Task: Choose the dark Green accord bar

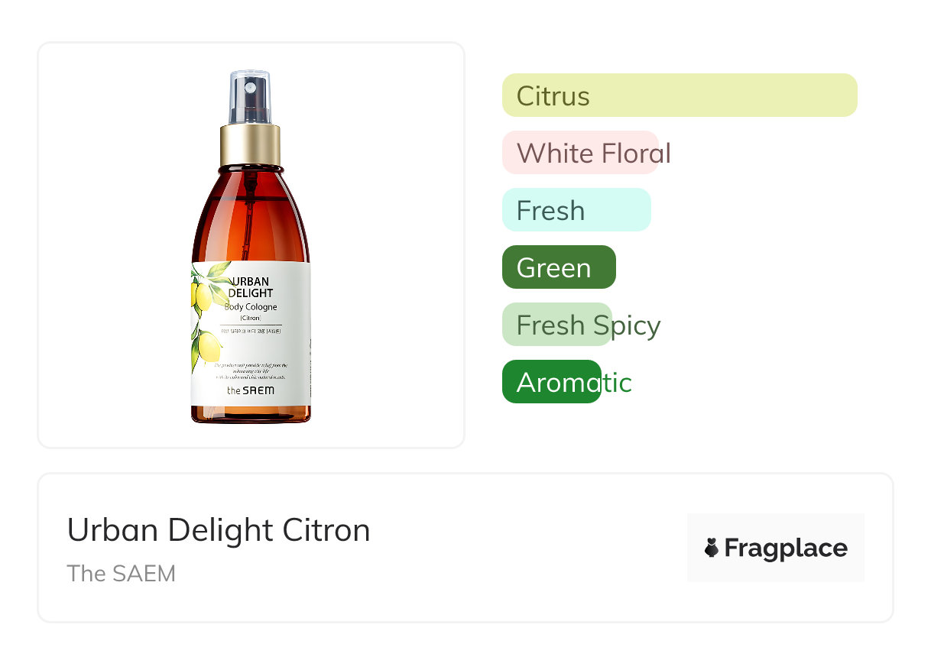Action: coord(558,267)
